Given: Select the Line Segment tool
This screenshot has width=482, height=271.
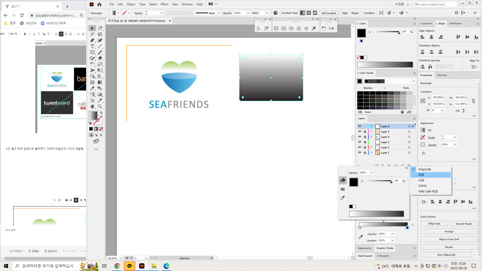Looking at the screenshot, I should tap(100, 46).
